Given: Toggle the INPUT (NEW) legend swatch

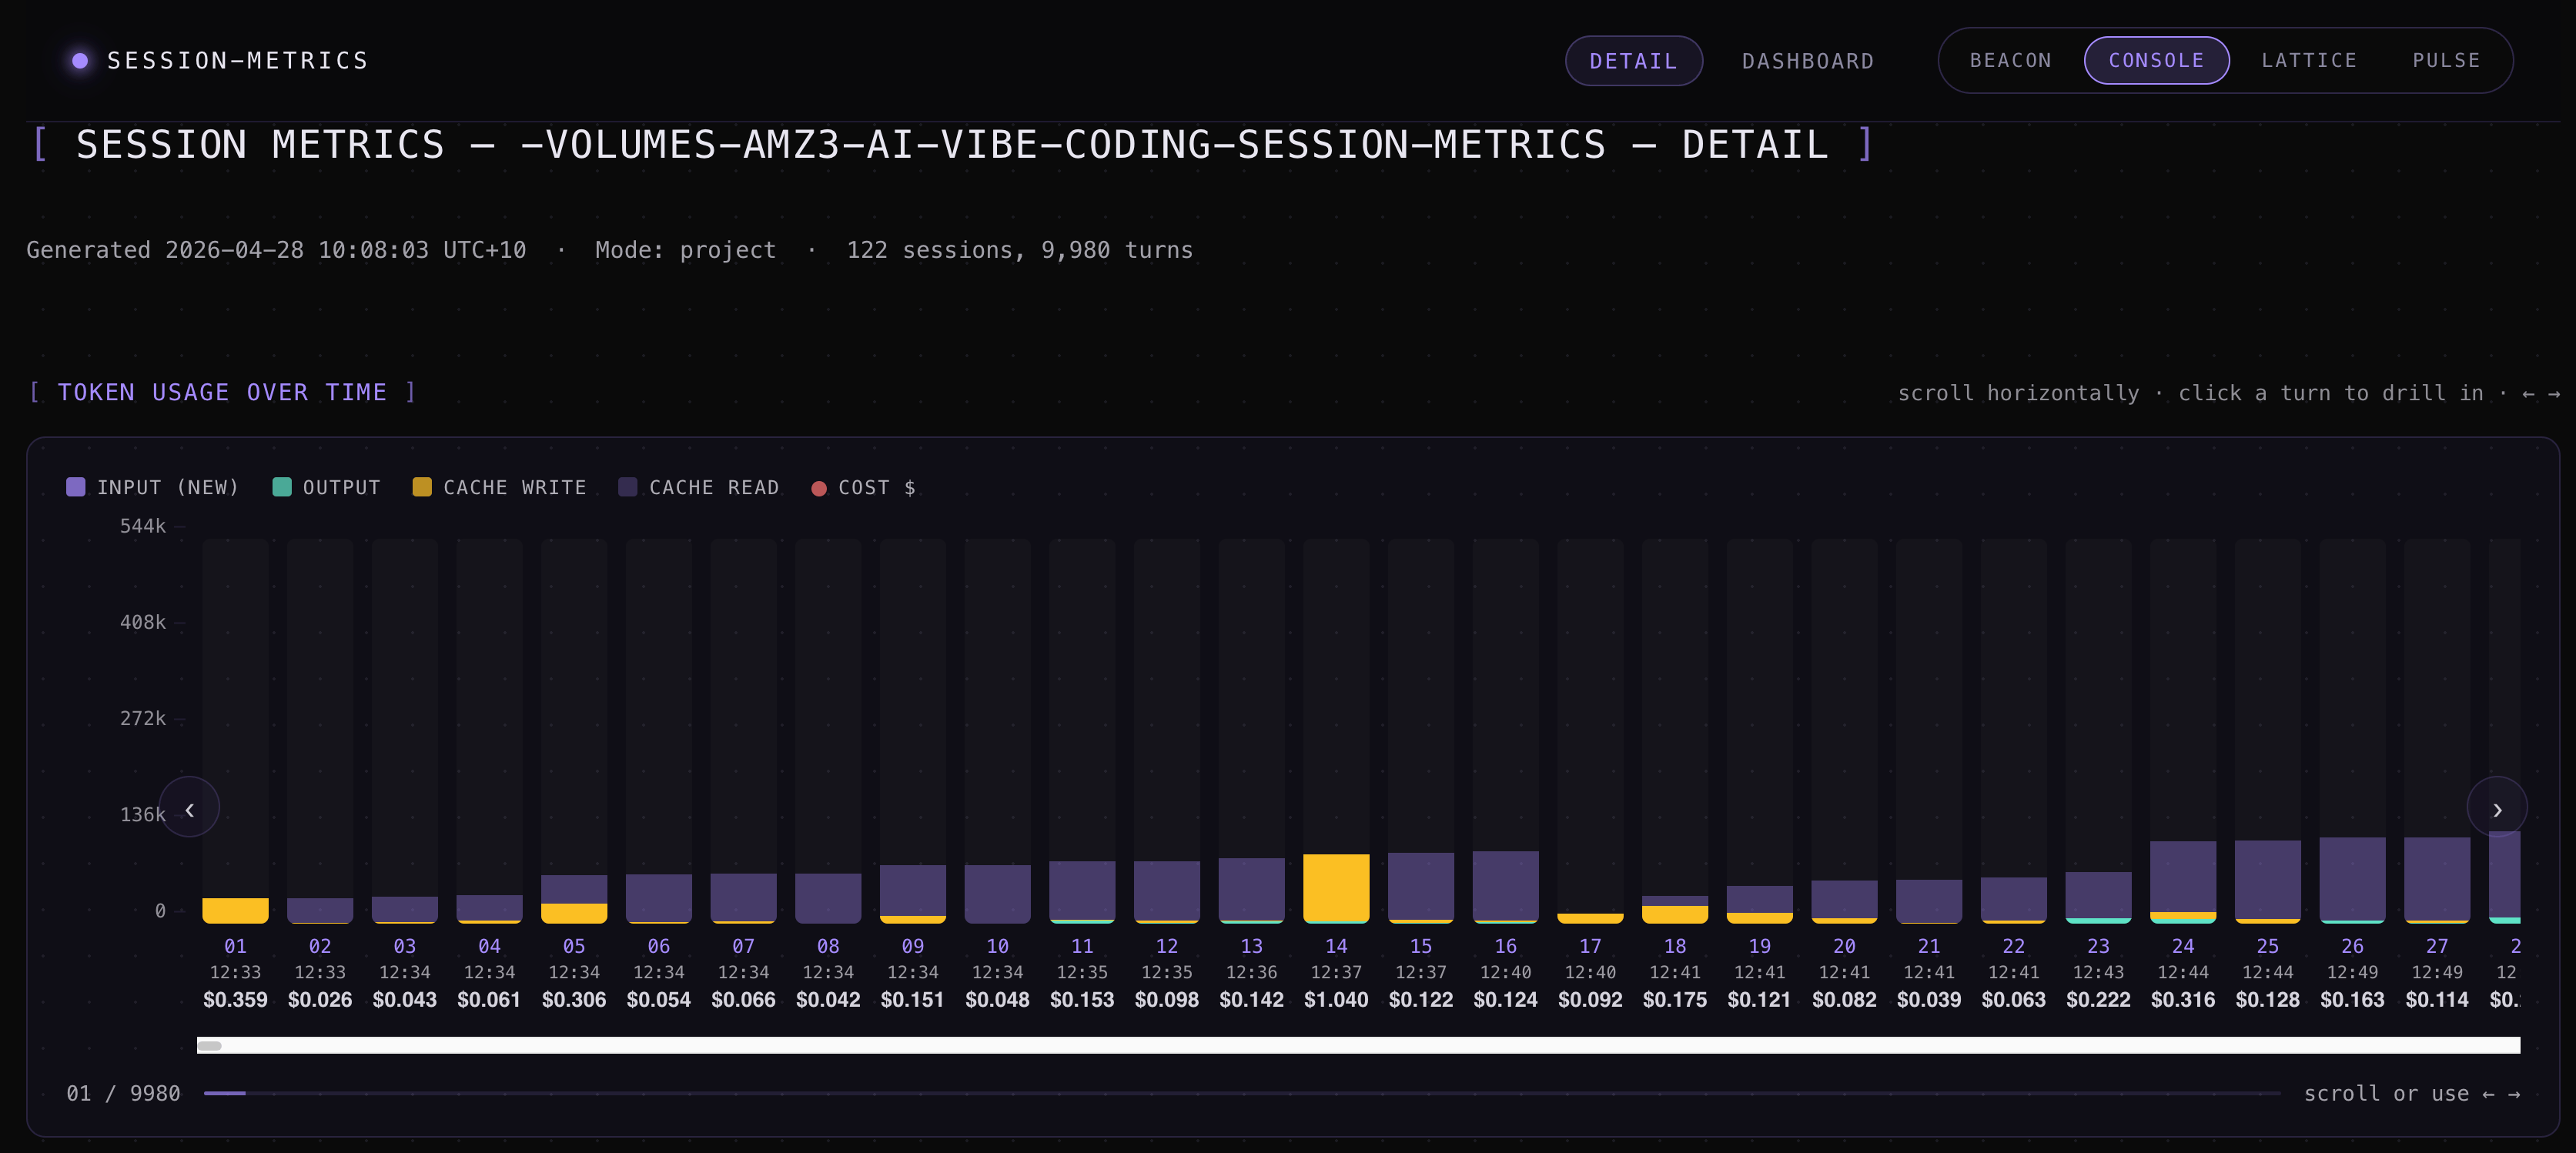Looking at the screenshot, I should (x=76, y=487).
